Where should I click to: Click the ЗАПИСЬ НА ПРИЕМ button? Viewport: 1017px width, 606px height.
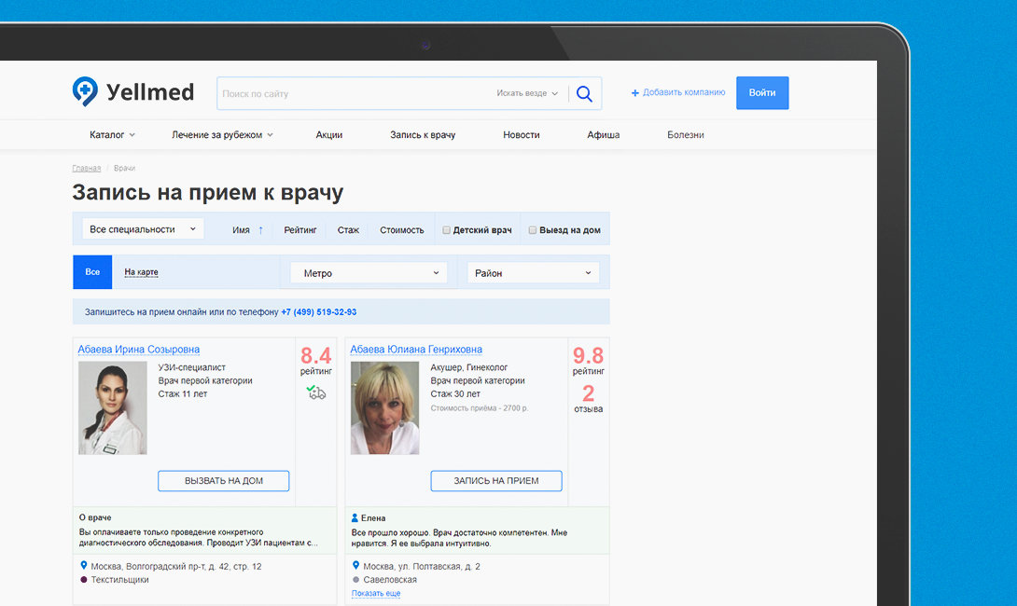click(496, 481)
